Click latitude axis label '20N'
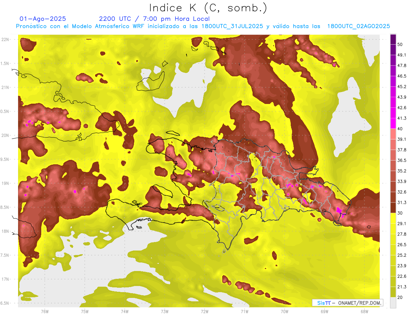Screen dimensions: 409x316 (5, 135)
